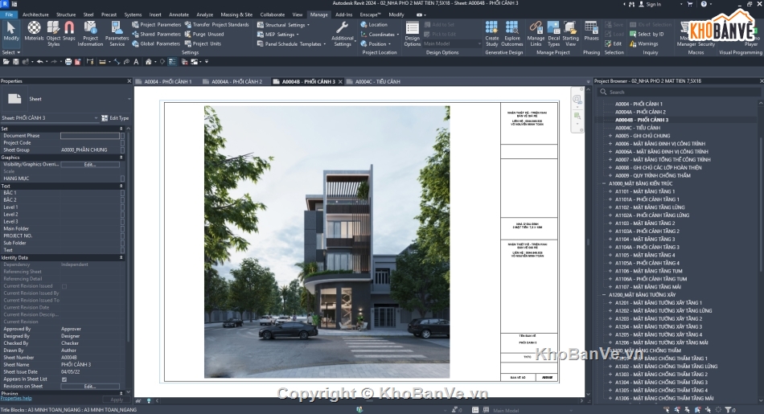Toggle Appears In Sheet List checkbox
764x414 pixels.
click(x=64, y=379)
